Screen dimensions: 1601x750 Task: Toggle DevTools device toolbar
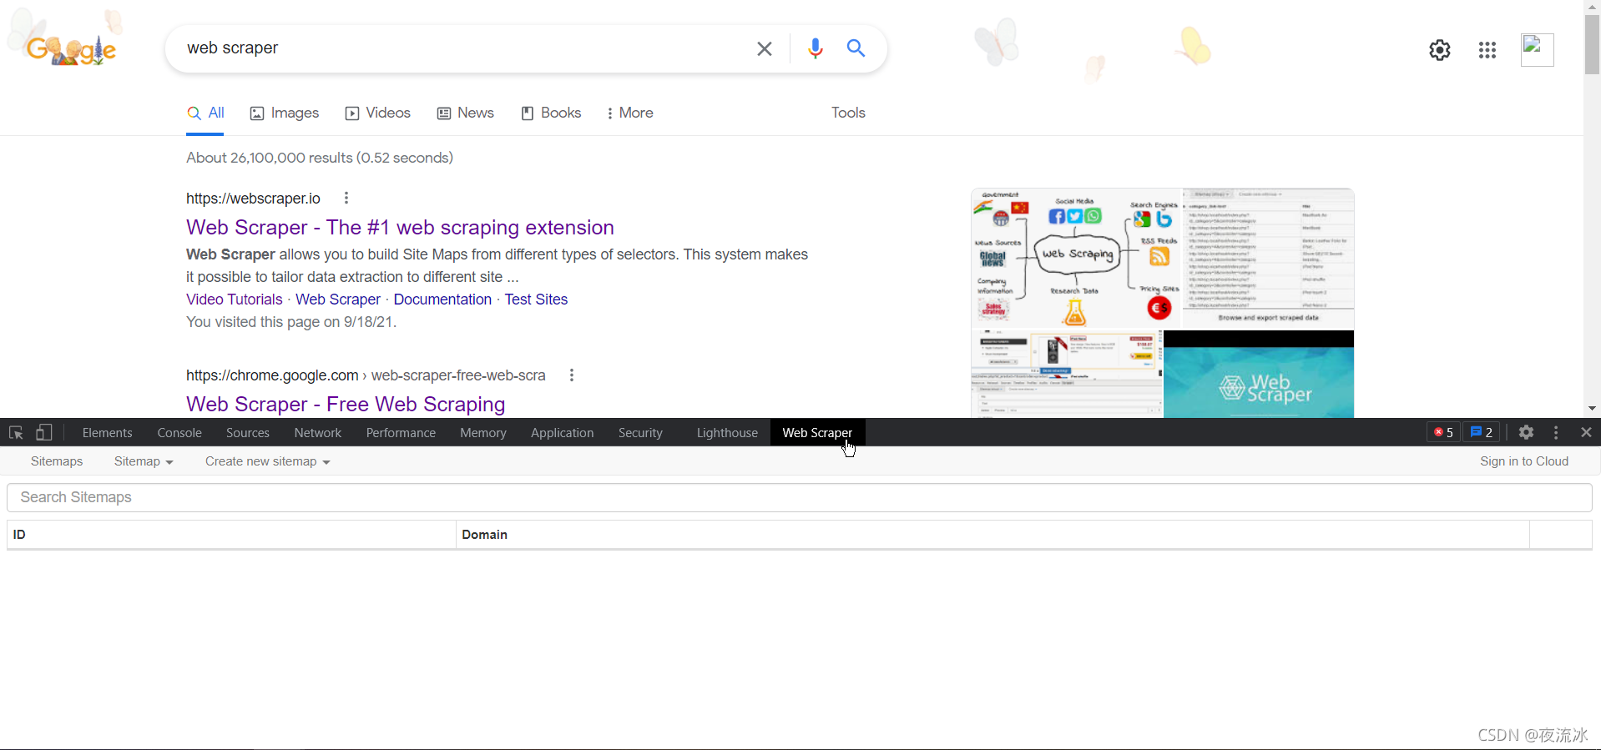(x=44, y=432)
